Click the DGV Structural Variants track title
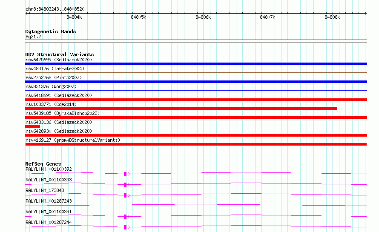This screenshot has width=379, height=232. [x=60, y=54]
